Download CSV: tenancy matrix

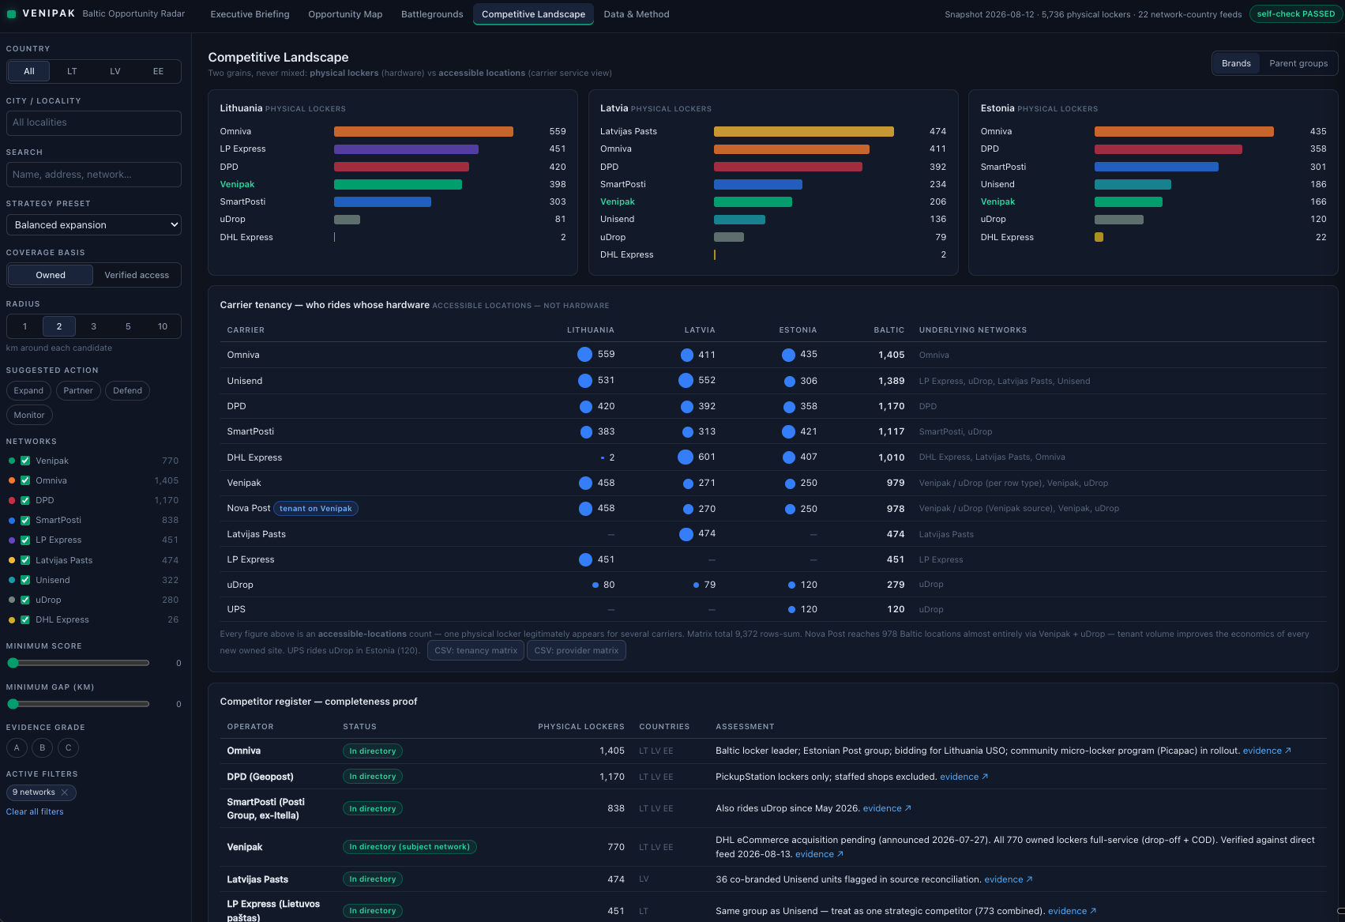475,651
